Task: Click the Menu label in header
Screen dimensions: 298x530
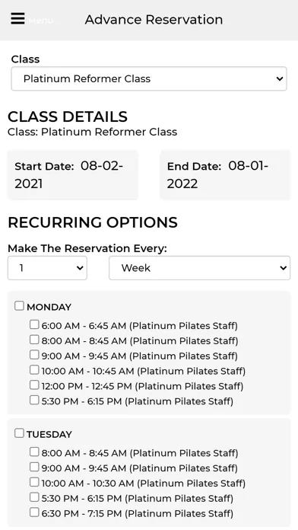Action: [41, 21]
